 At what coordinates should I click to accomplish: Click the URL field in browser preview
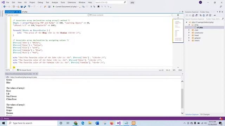(x=95, y=77)
